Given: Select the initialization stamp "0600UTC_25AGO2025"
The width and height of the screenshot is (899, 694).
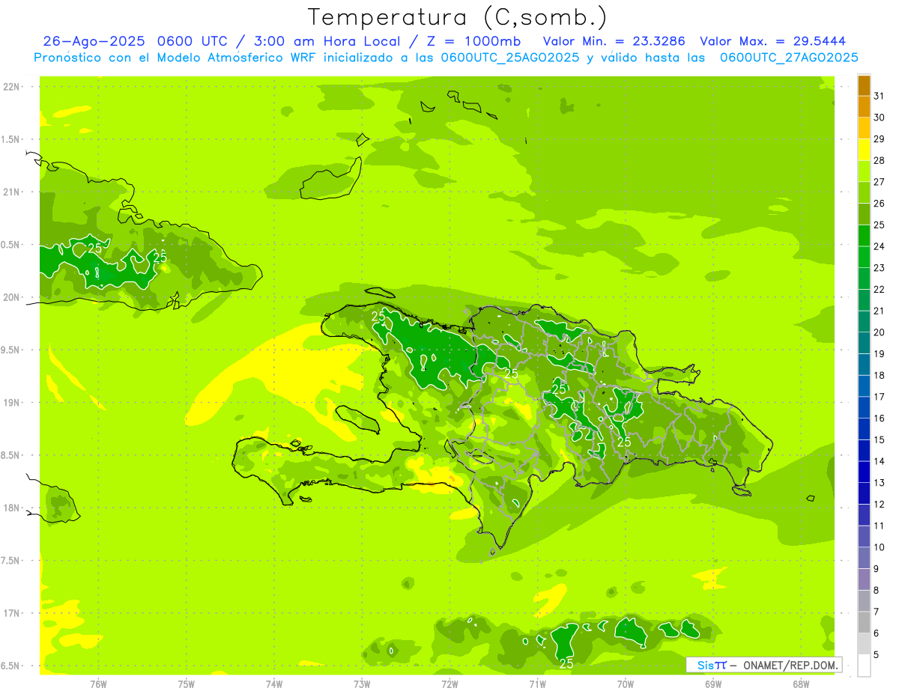Looking at the screenshot, I should [510, 58].
